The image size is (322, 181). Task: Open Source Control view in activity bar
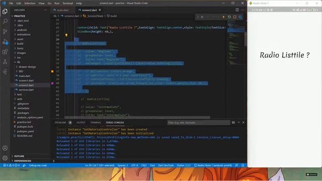[5, 31]
